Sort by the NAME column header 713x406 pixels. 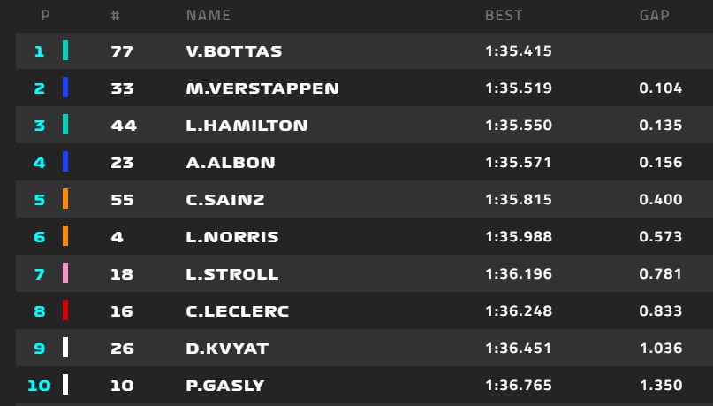click(x=209, y=16)
